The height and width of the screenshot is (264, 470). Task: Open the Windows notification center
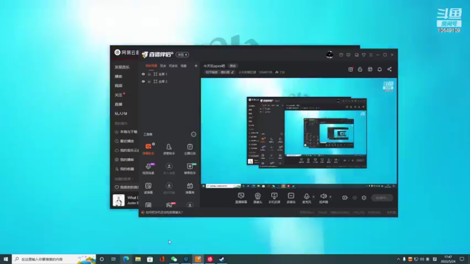tap(462, 259)
